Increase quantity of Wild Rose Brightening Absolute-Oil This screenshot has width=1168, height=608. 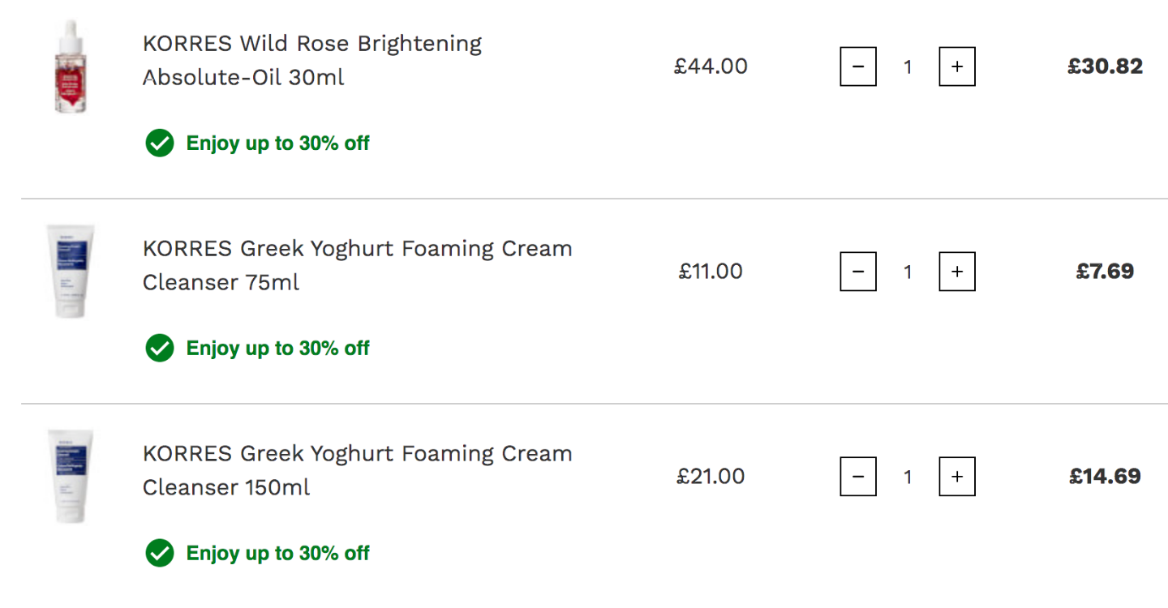(x=957, y=66)
